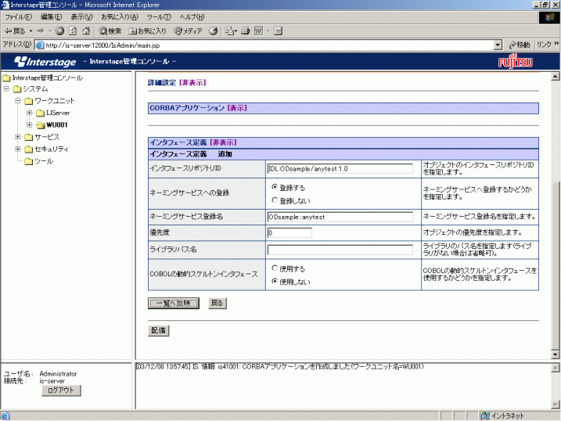Open the ツール(T) menu
This screenshot has width=561, height=421.
pyautogui.click(x=159, y=16)
